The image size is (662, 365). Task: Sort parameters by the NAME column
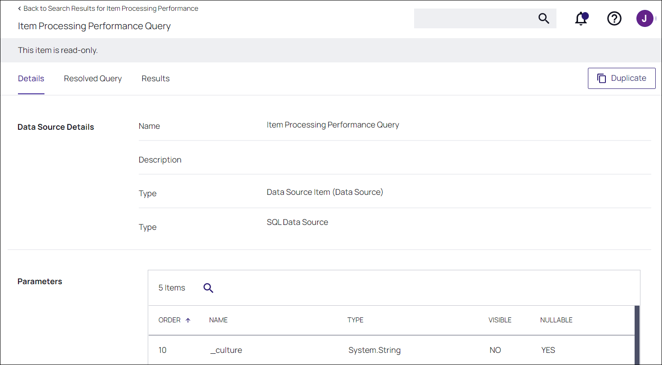218,320
